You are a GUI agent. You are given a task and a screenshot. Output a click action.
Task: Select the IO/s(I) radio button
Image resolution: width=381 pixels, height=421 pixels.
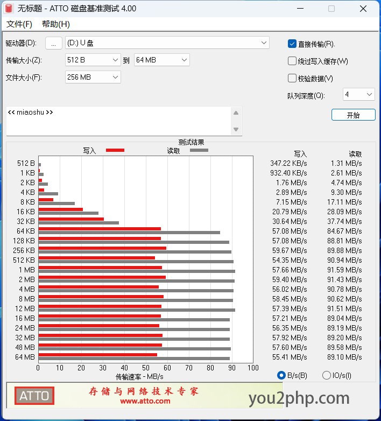[326, 375]
